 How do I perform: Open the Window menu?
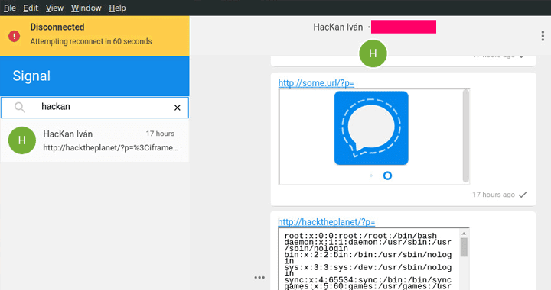[86, 8]
